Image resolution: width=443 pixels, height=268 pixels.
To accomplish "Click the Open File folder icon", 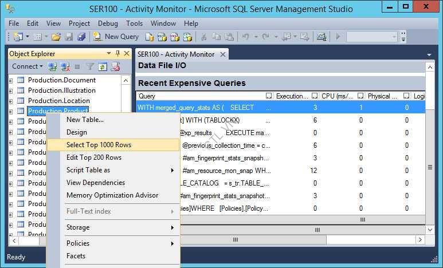I will [56, 37].
